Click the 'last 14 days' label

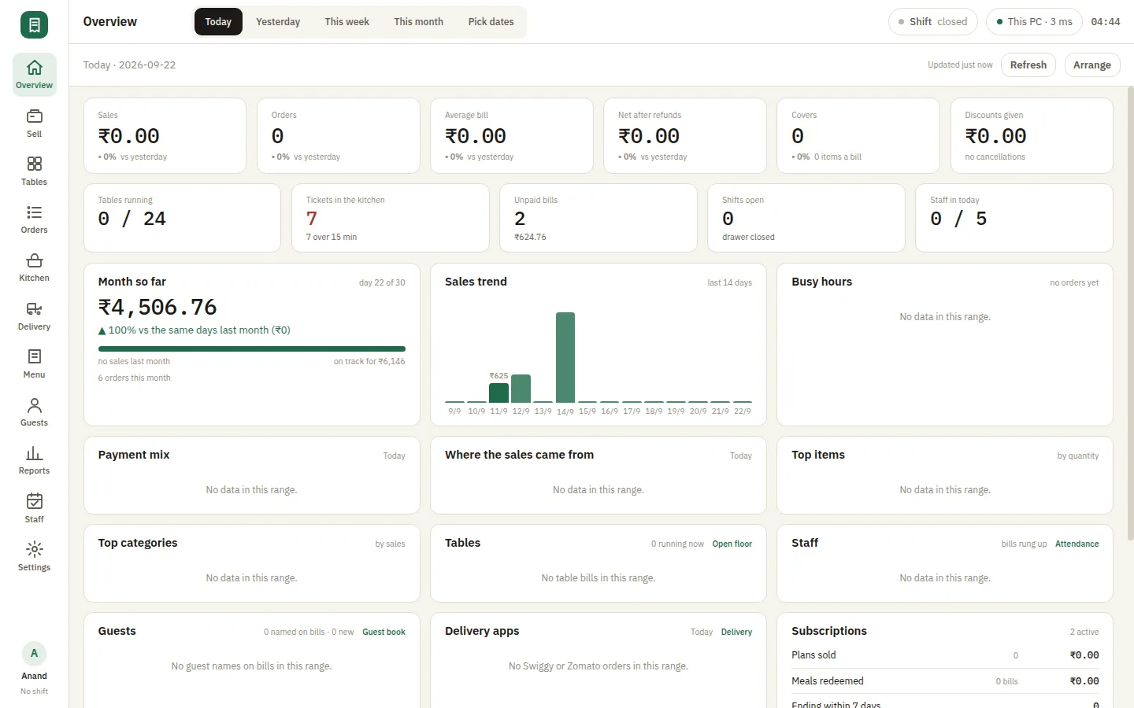(x=729, y=283)
